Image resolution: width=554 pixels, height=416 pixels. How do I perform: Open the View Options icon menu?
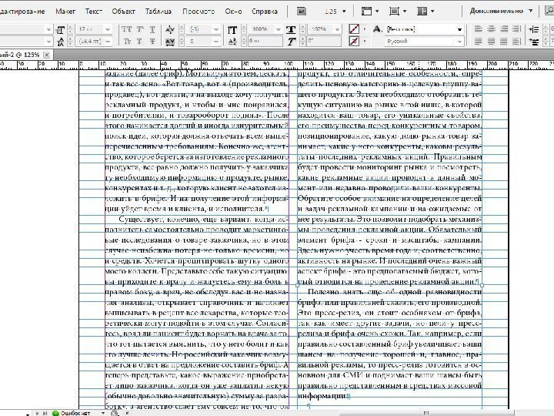click(x=369, y=12)
